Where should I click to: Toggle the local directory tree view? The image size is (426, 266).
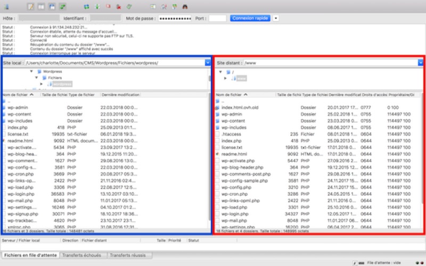42,7
